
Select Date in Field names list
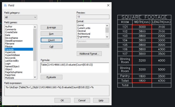coord(8,35)
